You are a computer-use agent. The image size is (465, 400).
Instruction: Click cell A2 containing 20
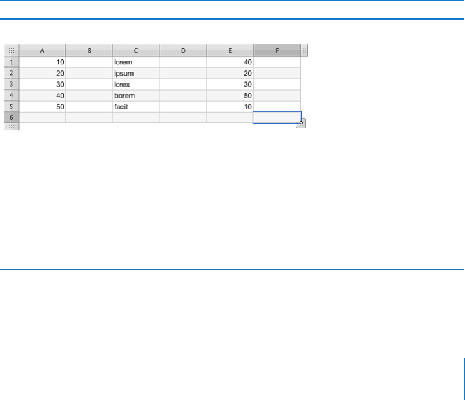42,74
